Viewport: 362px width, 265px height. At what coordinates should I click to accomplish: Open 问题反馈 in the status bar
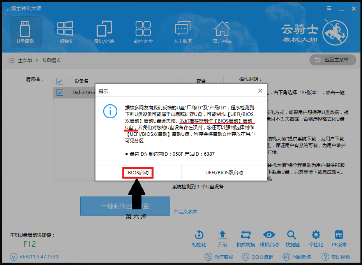(x=297, y=257)
